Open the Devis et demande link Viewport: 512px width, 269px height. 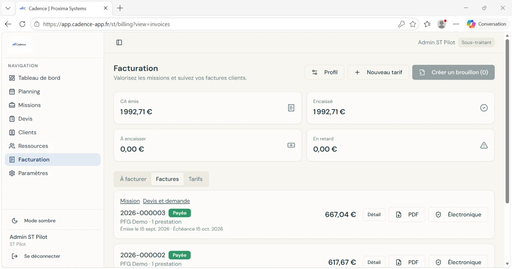coord(166,201)
